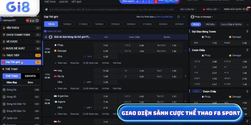Click the World Cup league logo icon

(x=51, y=37)
